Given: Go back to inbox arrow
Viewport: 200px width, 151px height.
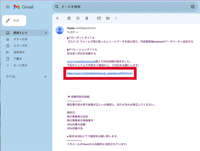Looking at the screenshot, I should point(58,18).
